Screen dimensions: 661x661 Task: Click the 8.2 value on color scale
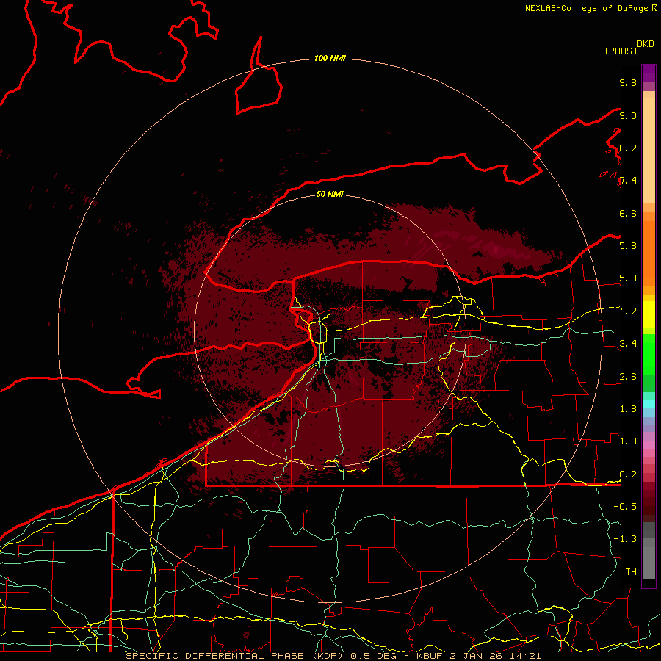tap(628, 148)
